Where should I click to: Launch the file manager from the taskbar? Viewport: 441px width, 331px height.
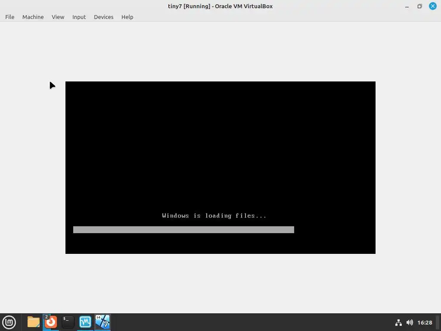34,322
